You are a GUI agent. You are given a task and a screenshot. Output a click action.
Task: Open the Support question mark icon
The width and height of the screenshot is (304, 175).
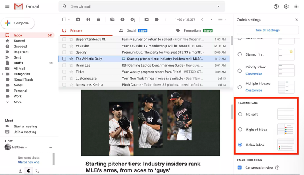pyautogui.click(x=276, y=6)
